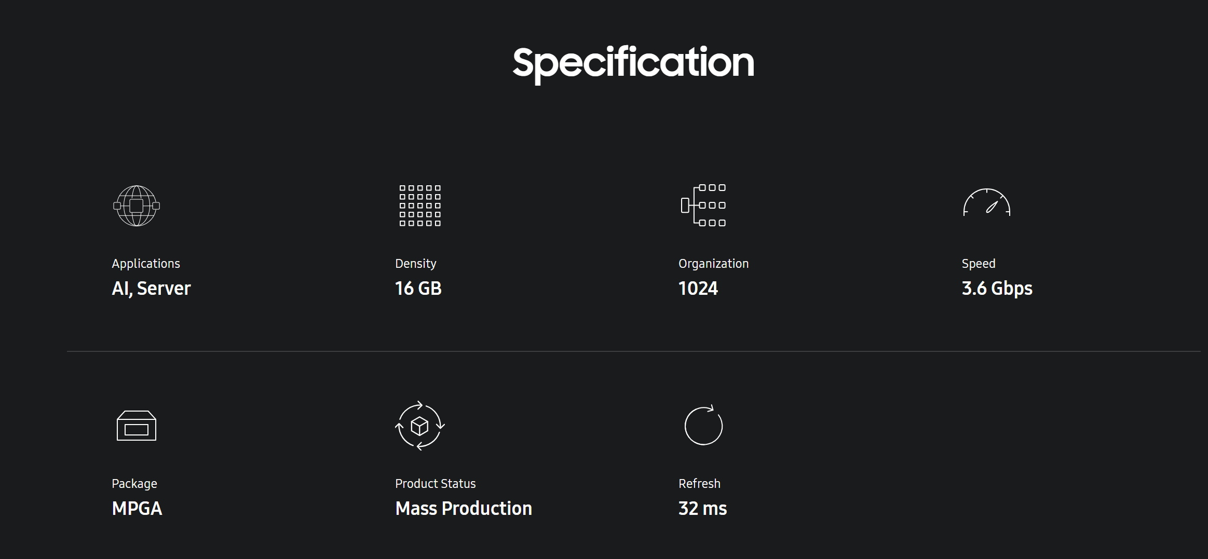This screenshot has width=1208, height=559.
Task: Click the Product Status cycle icon
Action: [x=420, y=426]
